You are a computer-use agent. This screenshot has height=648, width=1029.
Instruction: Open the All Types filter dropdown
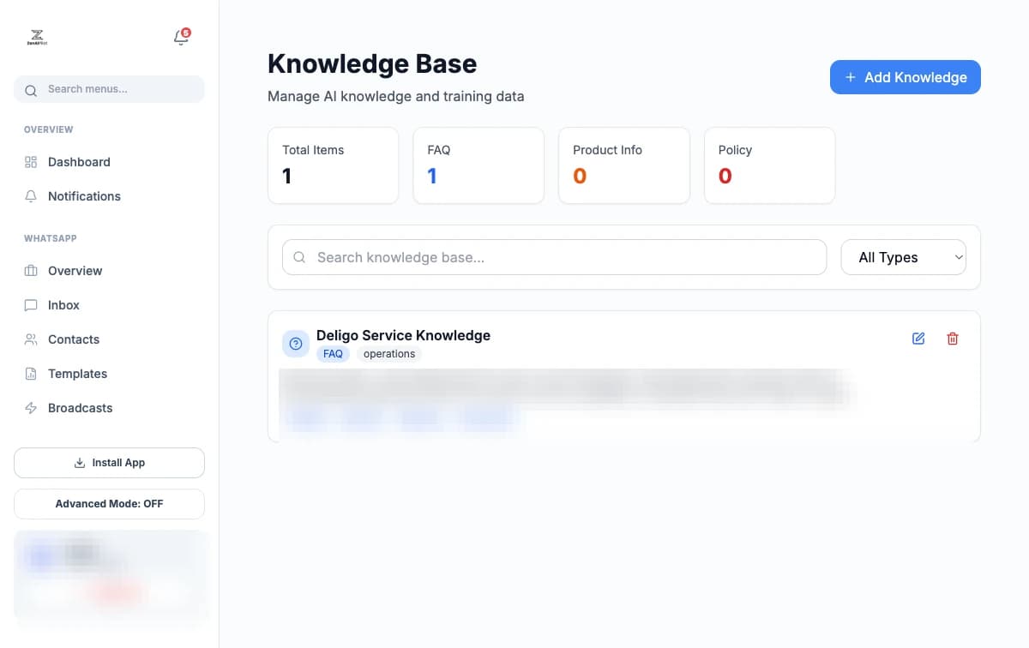click(x=903, y=257)
